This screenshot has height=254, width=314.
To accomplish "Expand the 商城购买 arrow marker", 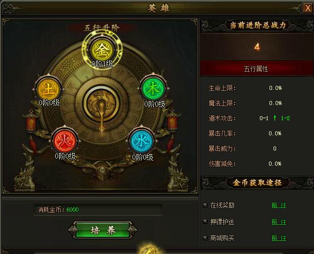I will [205, 238].
